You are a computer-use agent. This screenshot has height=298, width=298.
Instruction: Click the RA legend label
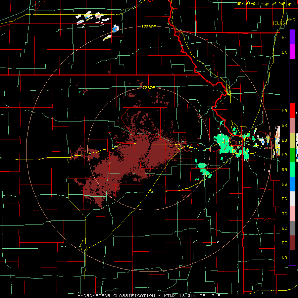point(284,170)
